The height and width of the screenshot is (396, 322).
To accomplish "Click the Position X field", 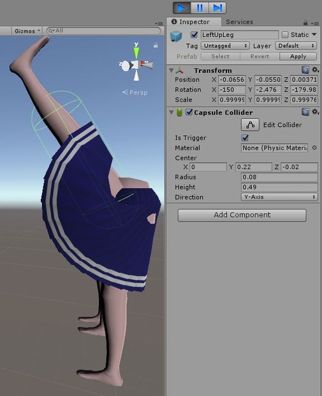I will click(231, 80).
